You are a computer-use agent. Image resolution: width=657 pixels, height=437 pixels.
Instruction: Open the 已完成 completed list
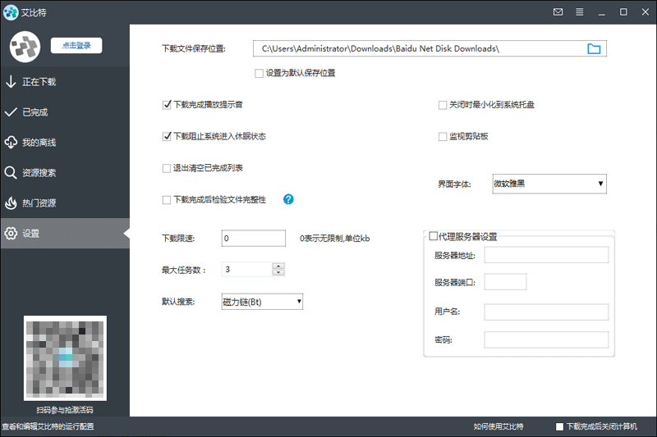(65, 112)
